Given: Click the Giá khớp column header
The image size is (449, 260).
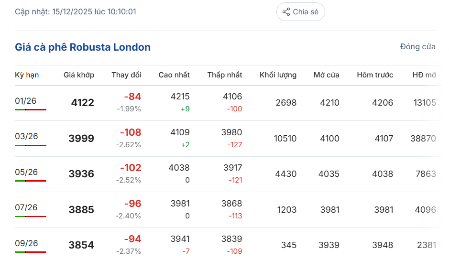Looking at the screenshot, I should click(79, 75).
